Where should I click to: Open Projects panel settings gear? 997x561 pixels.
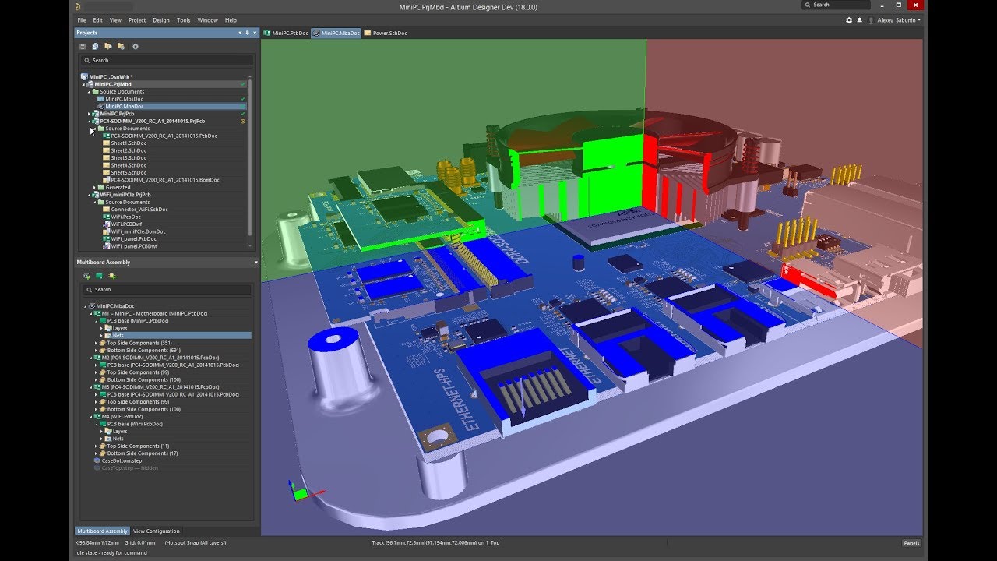(135, 47)
